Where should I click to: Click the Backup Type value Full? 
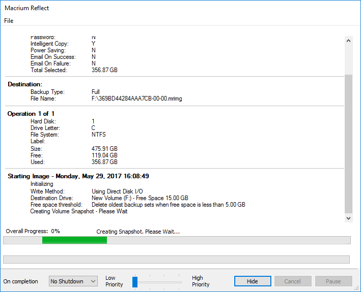[x=96, y=92]
